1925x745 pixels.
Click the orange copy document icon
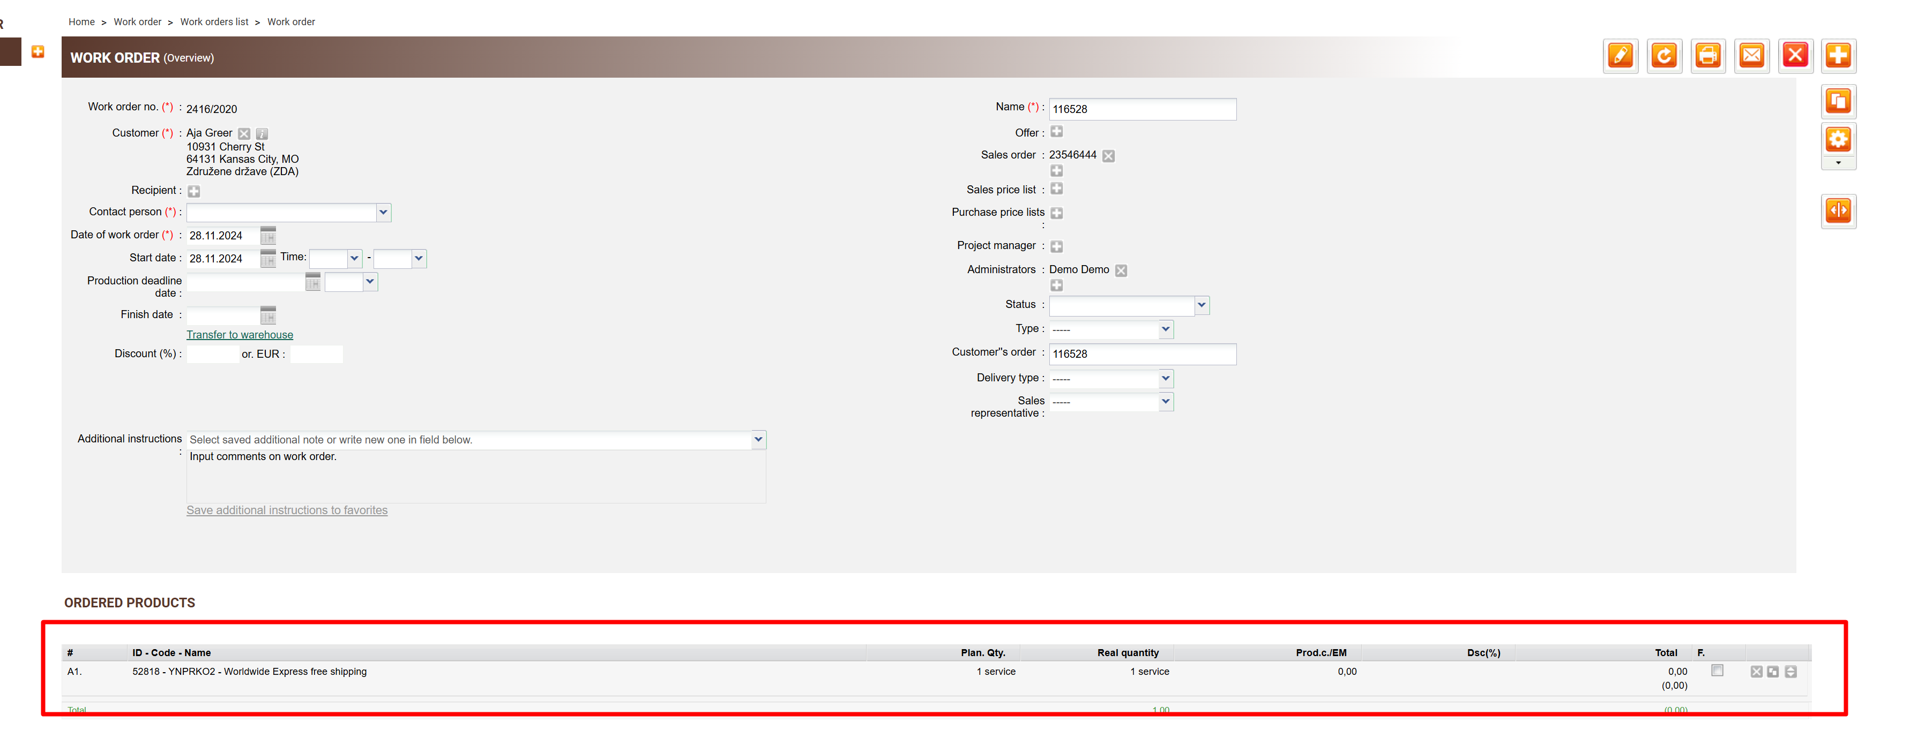1838,102
